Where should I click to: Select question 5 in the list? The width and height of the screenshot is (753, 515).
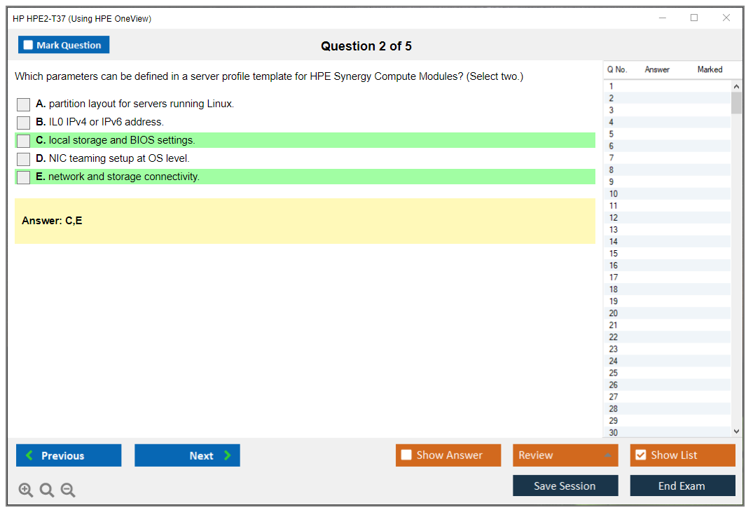(x=612, y=134)
